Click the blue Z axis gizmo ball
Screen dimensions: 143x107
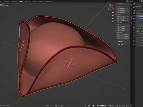click(110, 5)
